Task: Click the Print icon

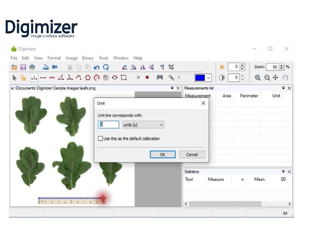Action: click(32, 67)
